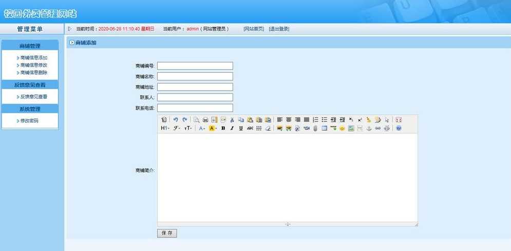Viewport: 511px width, 251px height.
Task: Apply strikethrough ABC formatting
Action: point(250,129)
